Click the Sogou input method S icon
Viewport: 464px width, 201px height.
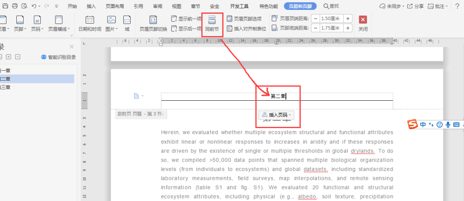tap(412, 124)
